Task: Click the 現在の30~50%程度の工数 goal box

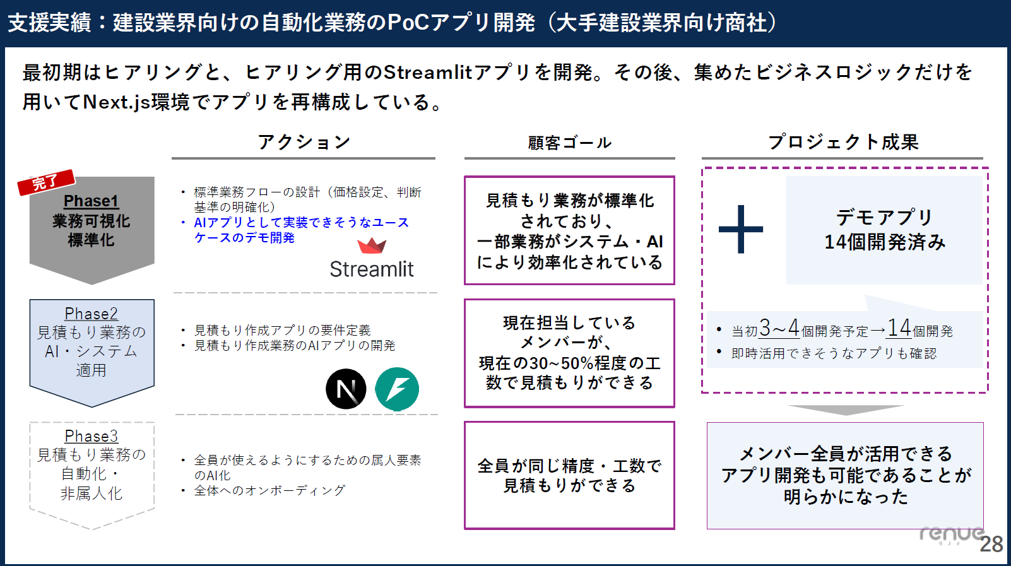Action: click(570, 353)
